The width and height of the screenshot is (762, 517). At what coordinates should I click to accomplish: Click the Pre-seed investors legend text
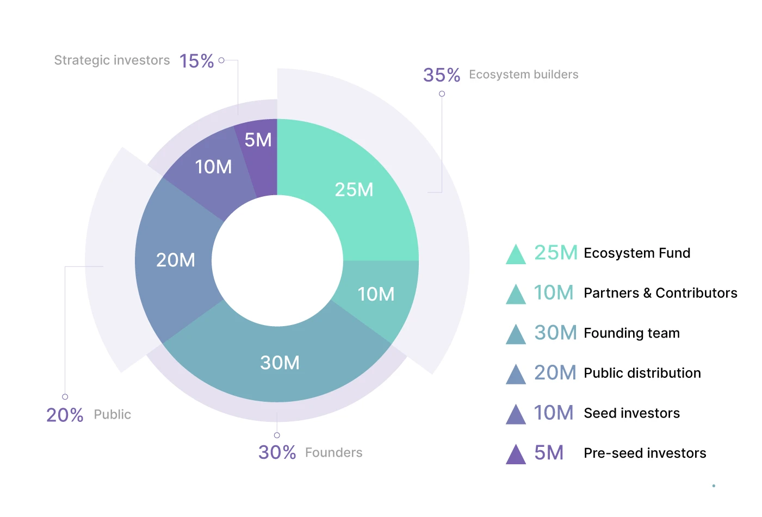pyautogui.click(x=645, y=453)
